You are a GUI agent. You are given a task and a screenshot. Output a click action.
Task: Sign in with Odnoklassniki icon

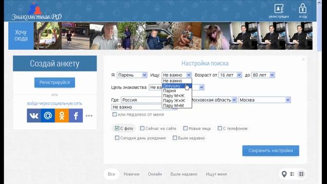pyautogui.click(x=62, y=116)
